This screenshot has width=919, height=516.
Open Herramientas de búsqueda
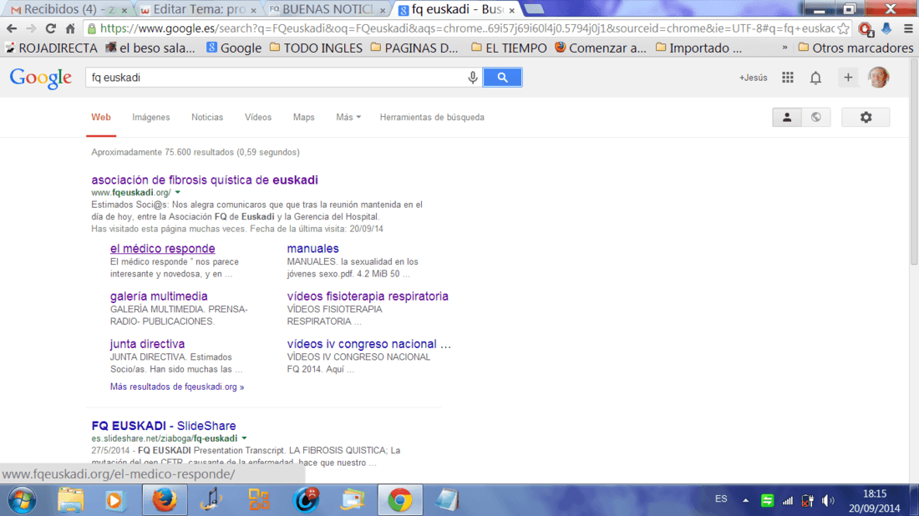click(x=432, y=117)
